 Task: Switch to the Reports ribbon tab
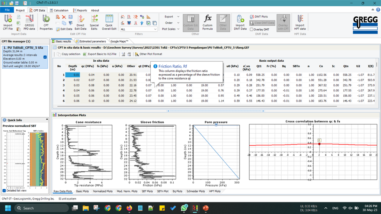(80, 10)
